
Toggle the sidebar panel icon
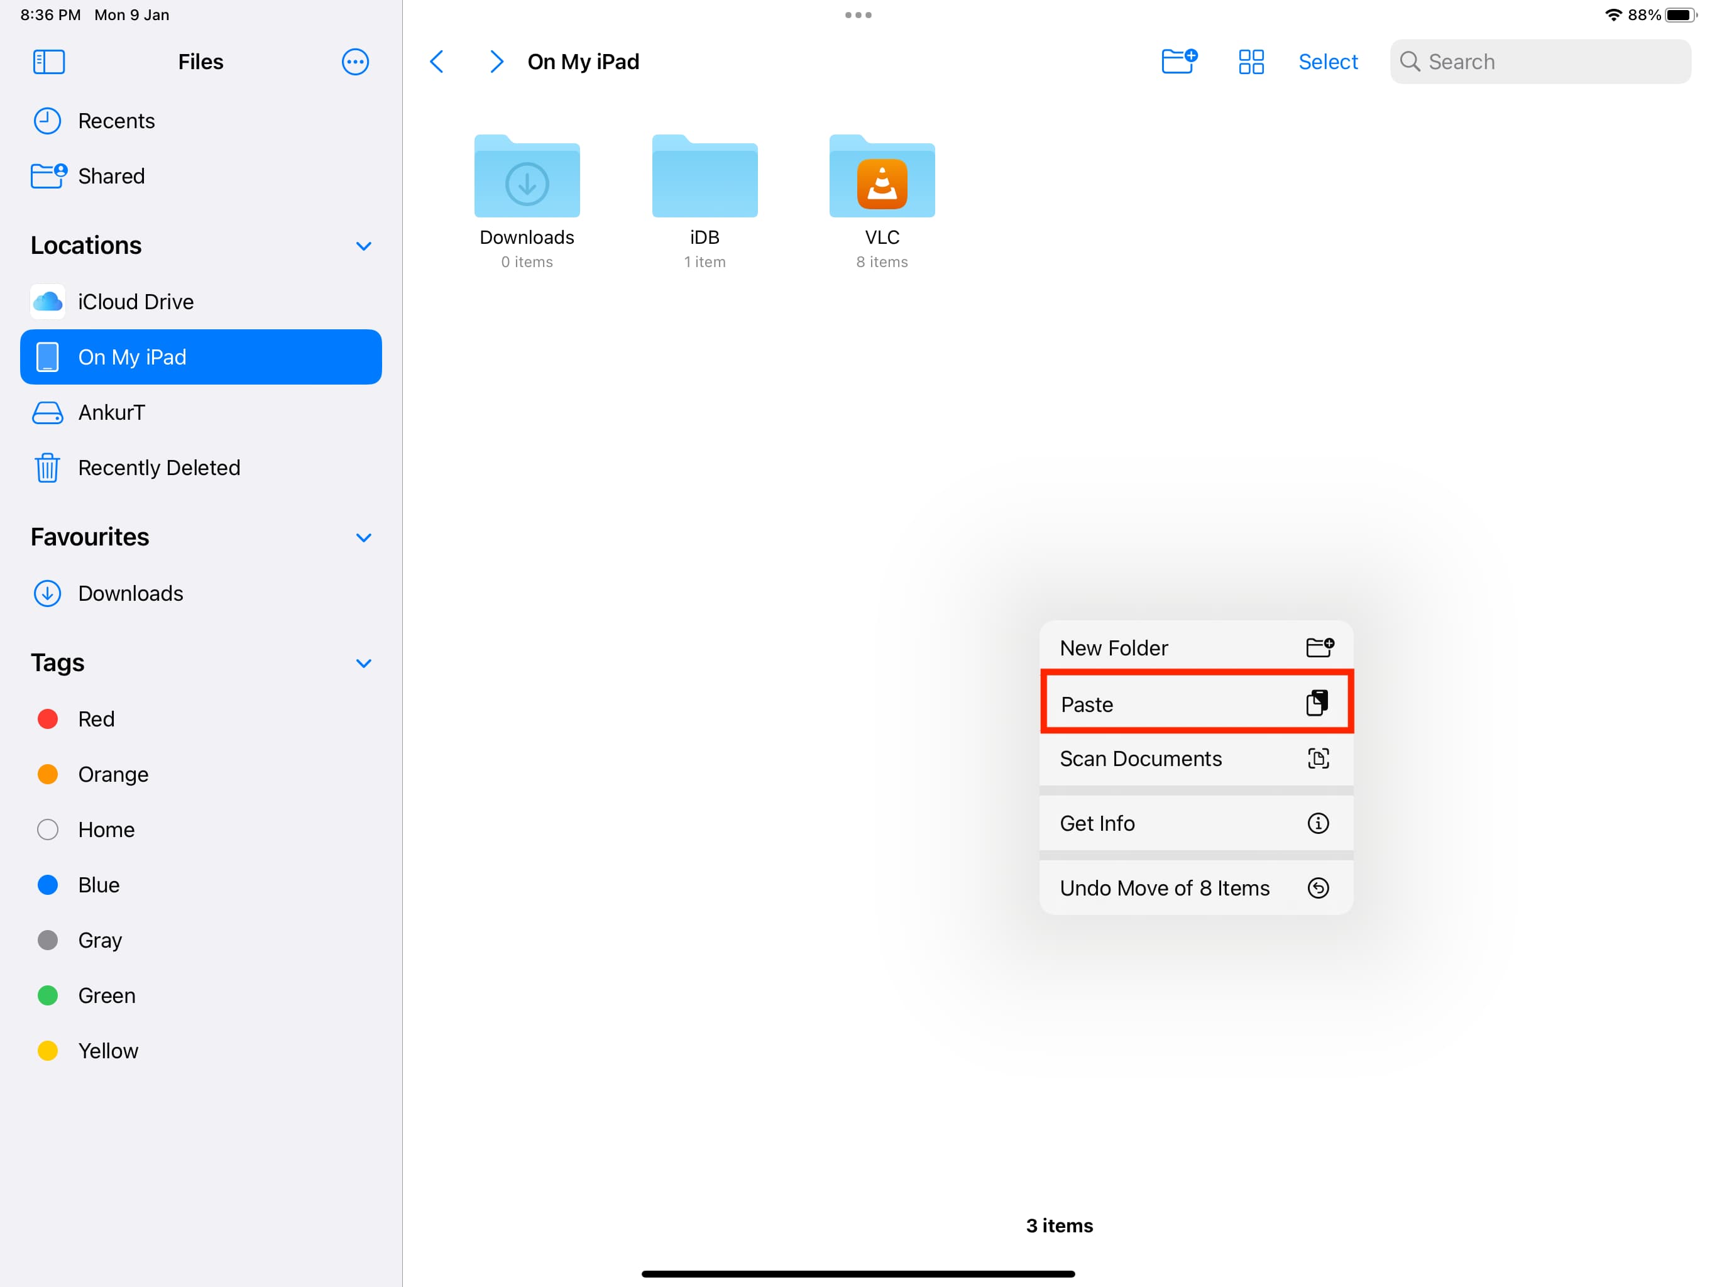click(48, 62)
